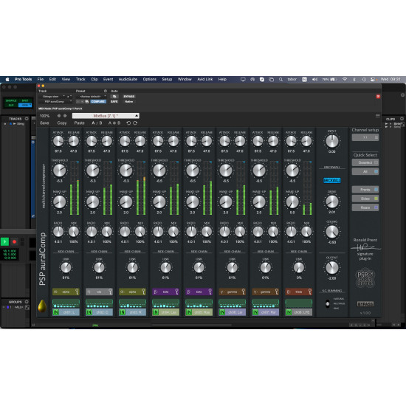Click the golden pear PSP logo icon
This screenshot has height=406, width=406.
tap(42, 306)
